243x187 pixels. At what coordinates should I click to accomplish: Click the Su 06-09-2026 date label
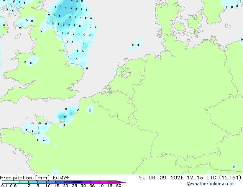(x=161, y=178)
